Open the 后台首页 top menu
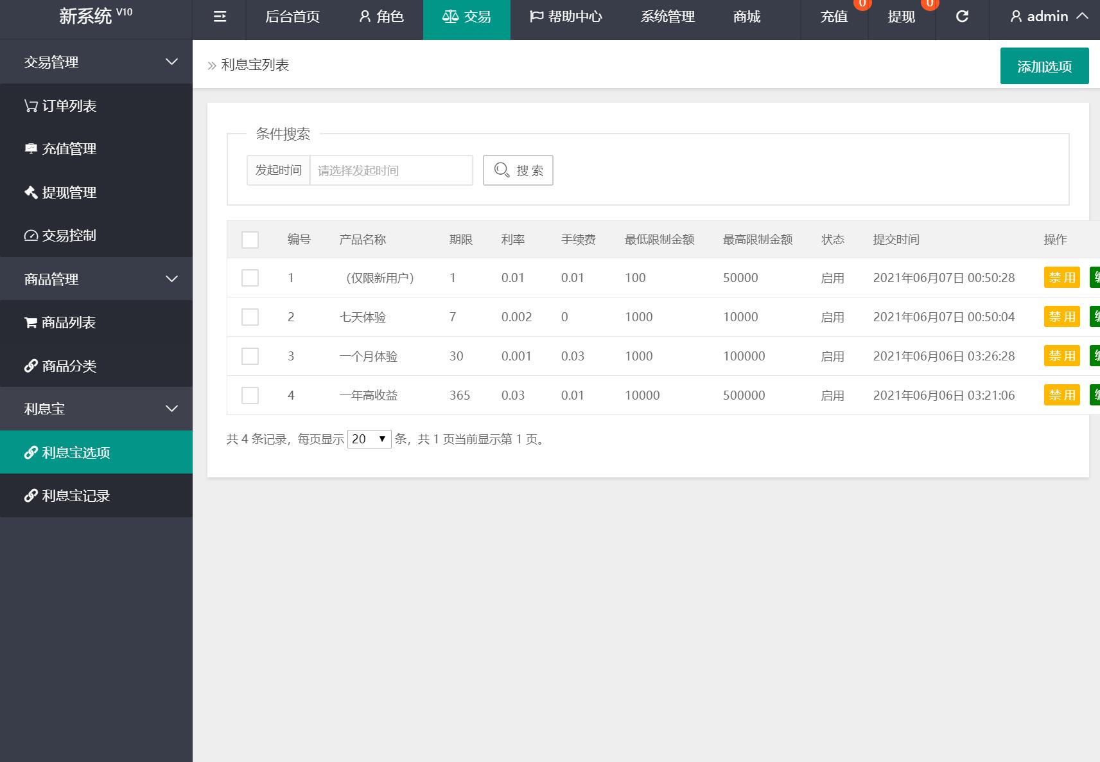 (293, 17)
